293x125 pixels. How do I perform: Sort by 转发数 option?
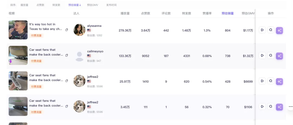click(x=56, y=5)
